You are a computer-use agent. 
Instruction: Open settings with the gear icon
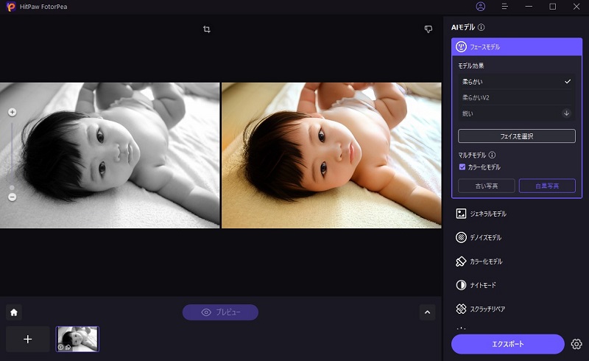(576, 344)
